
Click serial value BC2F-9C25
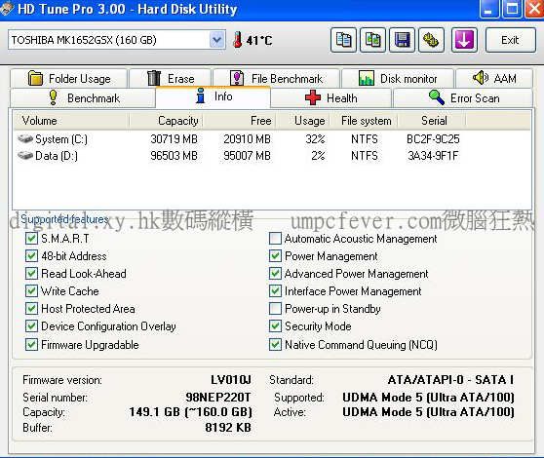(433, 139)
